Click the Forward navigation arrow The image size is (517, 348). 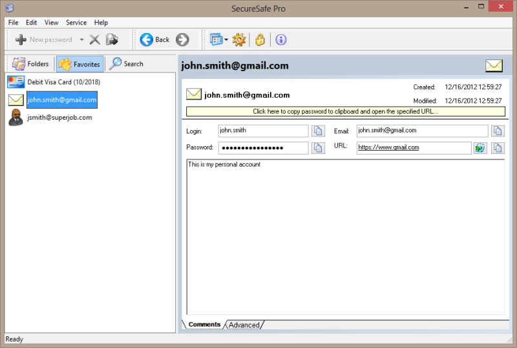tap(182, 39)
